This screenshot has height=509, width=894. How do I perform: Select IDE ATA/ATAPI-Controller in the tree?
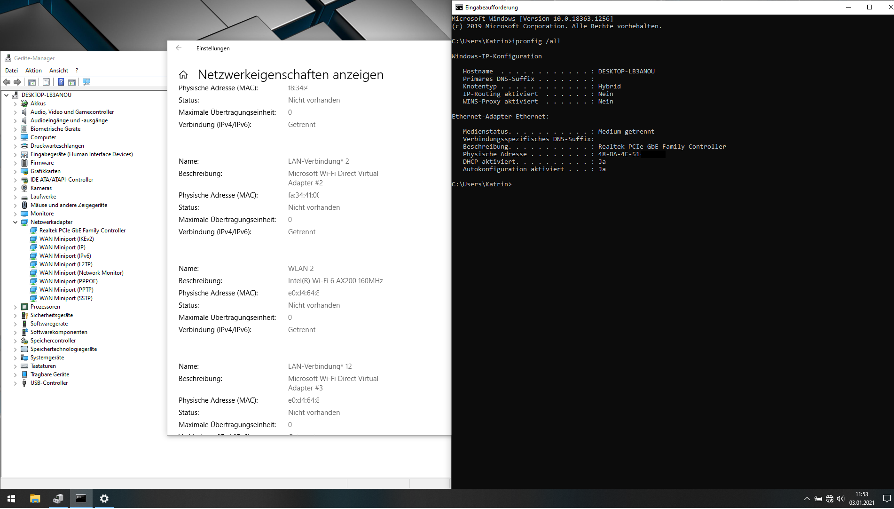pyautogui.click(x=62, y=180)
